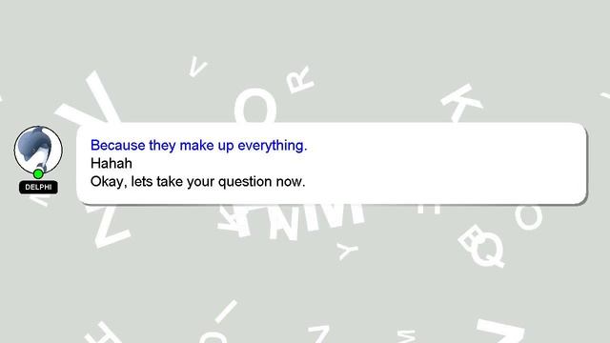610x343 pixels.
Task: Click the green online status dot
Action: point(38,173)
